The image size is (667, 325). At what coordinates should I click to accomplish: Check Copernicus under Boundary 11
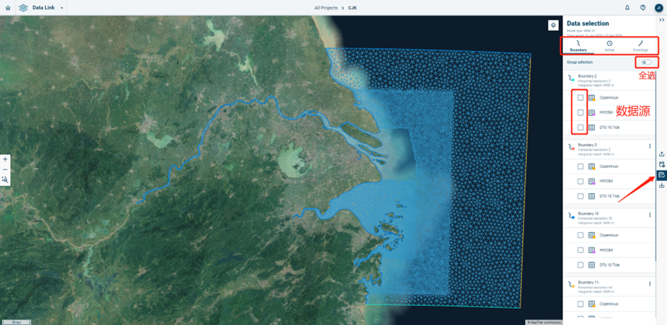(x=581, y=304)
